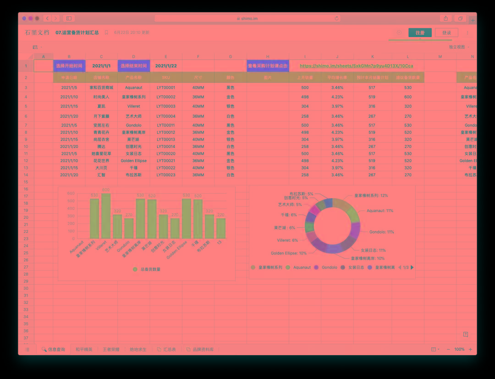Open the help question icon
The image size is (495, 379).
(x=465, y=334)
